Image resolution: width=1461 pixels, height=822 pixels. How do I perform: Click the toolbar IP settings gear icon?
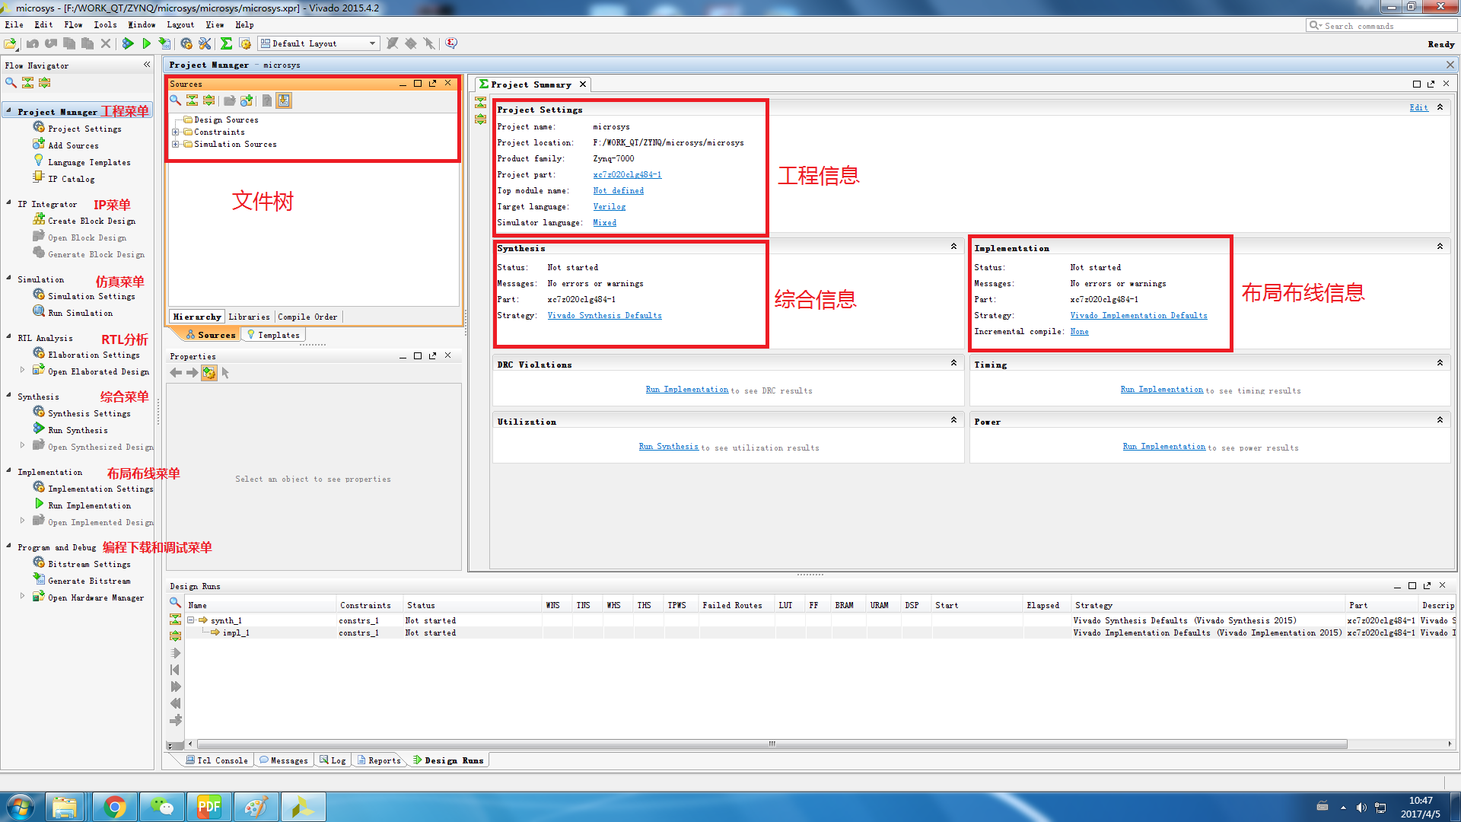coord(245,43)
